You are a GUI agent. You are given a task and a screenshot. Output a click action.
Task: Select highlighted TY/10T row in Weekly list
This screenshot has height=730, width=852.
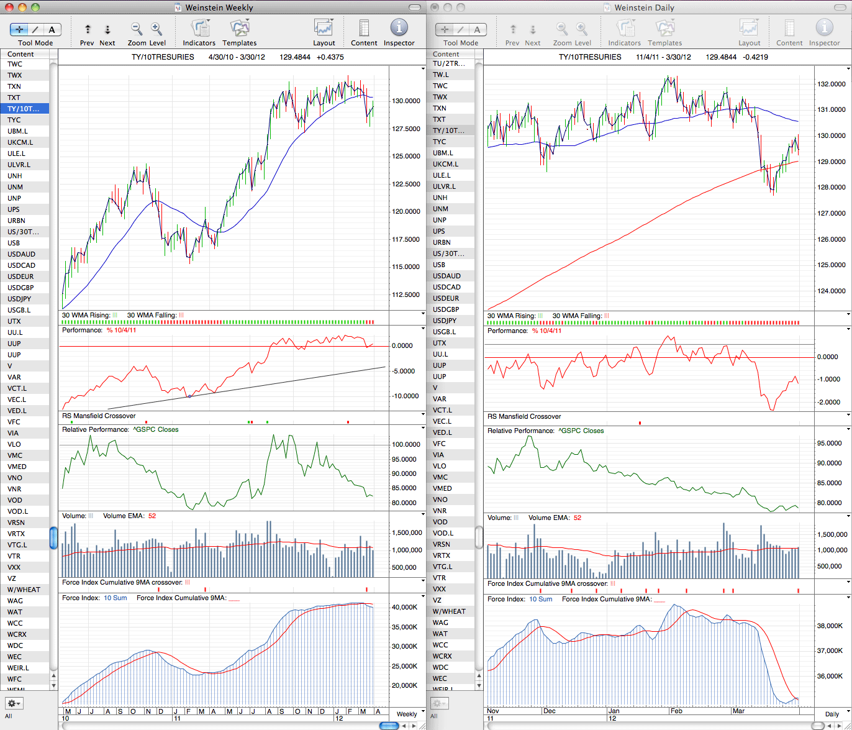point(24,109)
